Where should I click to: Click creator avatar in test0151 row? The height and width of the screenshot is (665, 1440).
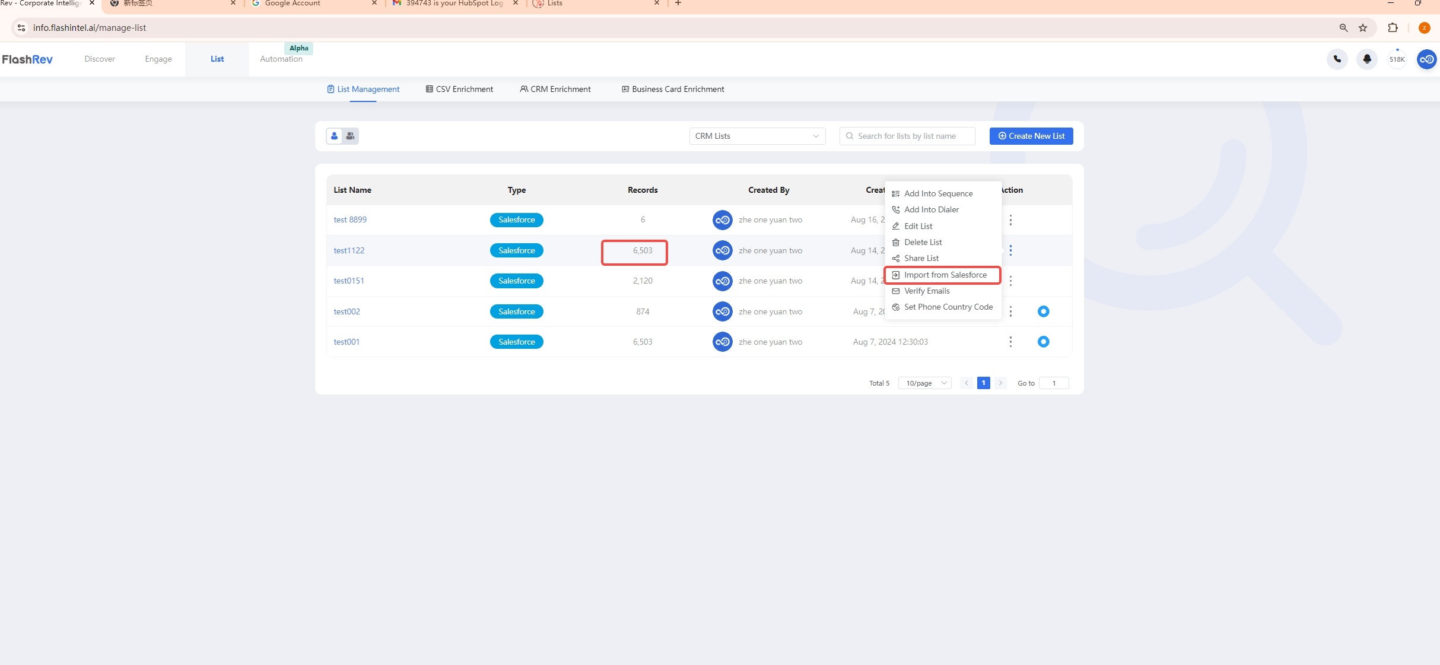coord(722,281)
